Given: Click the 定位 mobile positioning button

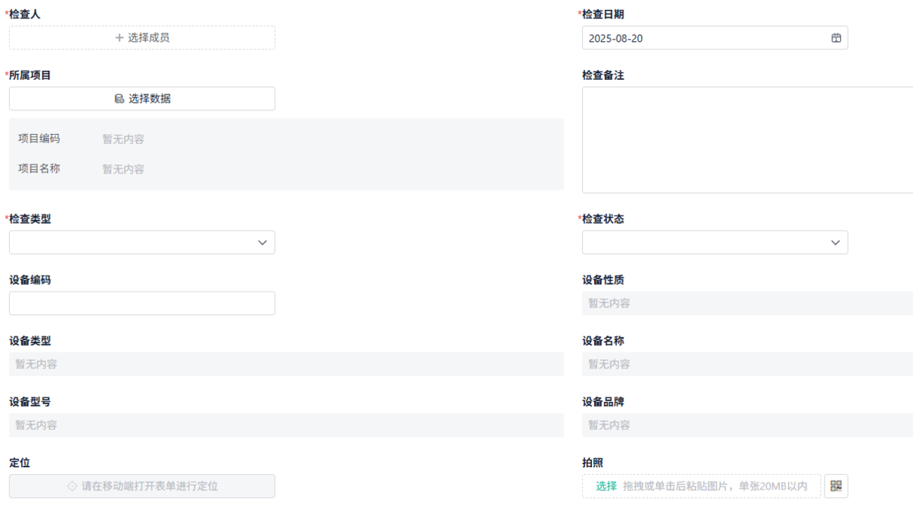Looking at the screenshot, I should 142,486.
